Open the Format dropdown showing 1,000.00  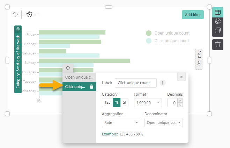click(x=148, y=103)
